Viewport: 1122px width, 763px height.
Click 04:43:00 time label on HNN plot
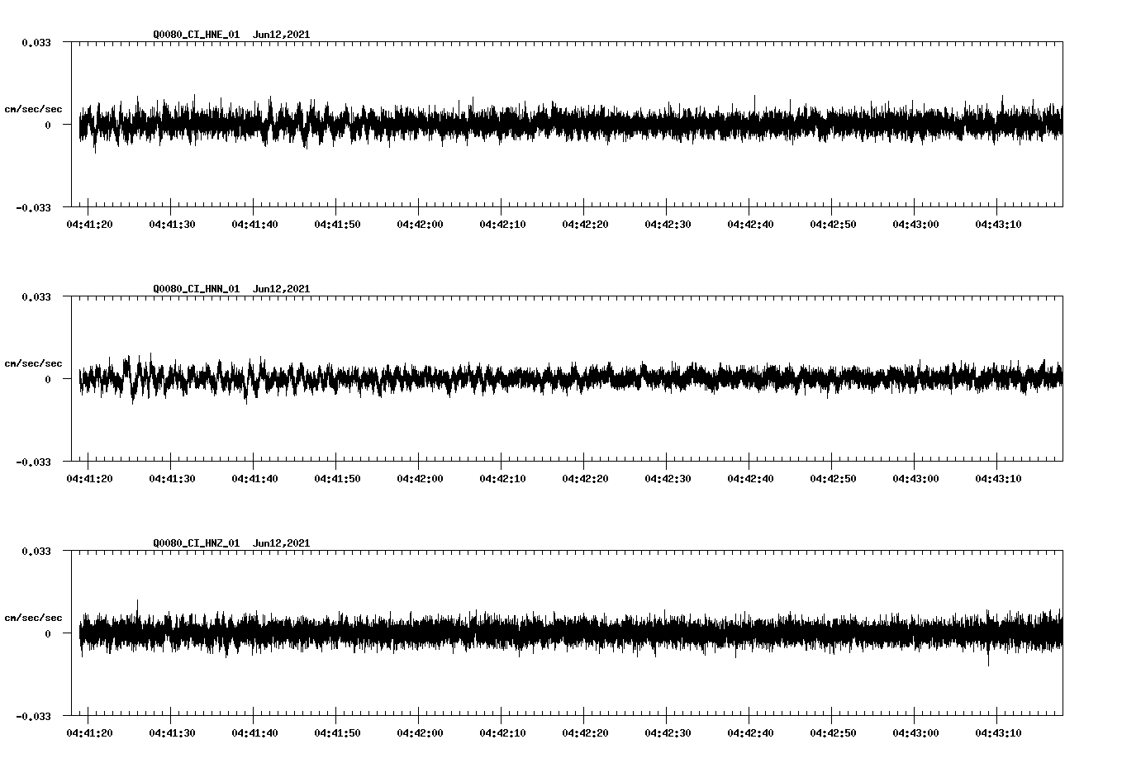[915, 479]
